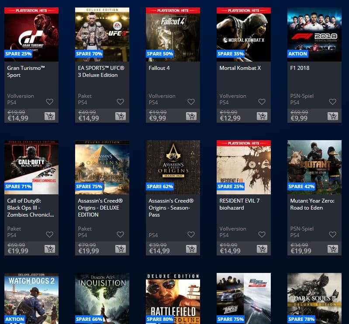Add F1 2018 to shopping cart
The width and height of the screenshot is (349, 324).
[x=333, y=116]
